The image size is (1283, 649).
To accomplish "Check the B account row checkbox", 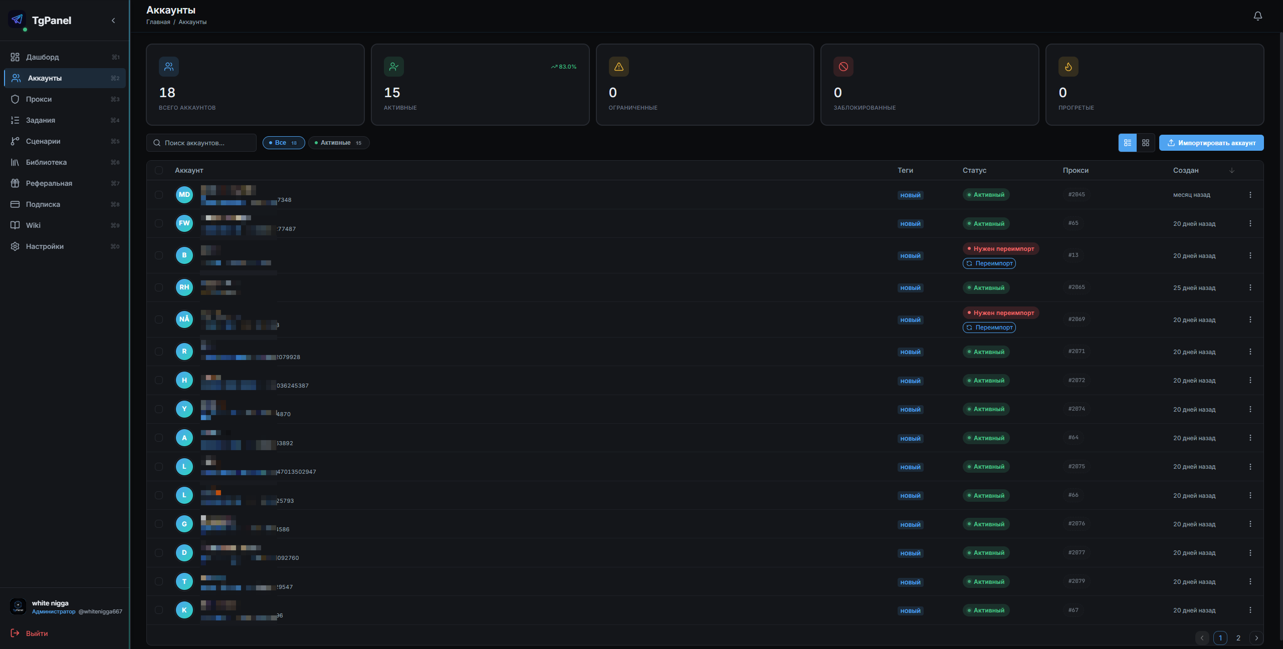I will tap(159, 255).
